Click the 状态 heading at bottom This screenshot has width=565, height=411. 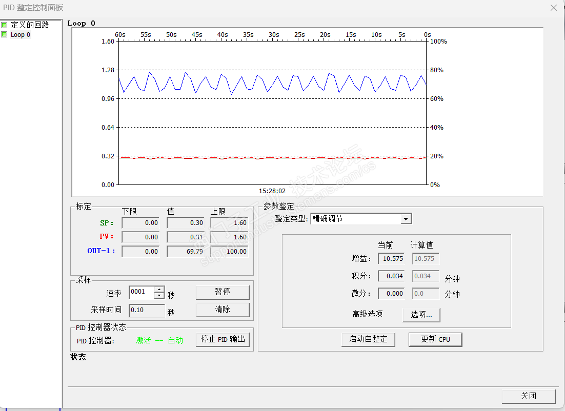click(x=78, y=357)
